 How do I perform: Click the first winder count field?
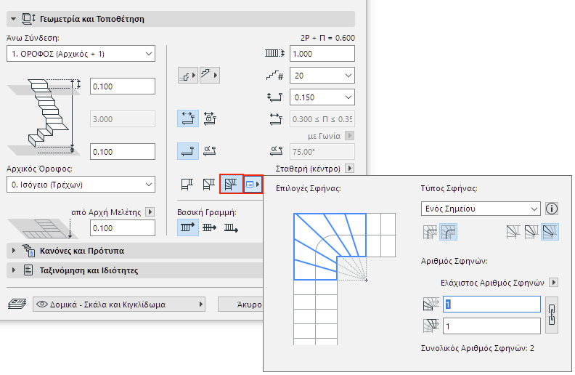[x=492, y=305]
